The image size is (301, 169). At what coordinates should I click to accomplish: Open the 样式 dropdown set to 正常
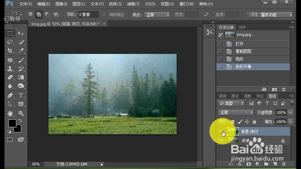157,15
